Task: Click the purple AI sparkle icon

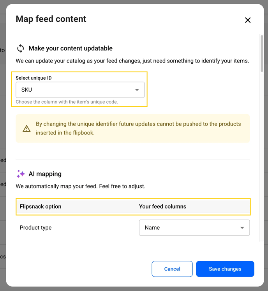Action: (21, 174)
